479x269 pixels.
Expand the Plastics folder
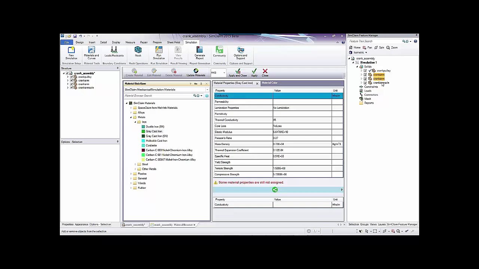click(131, 174)
